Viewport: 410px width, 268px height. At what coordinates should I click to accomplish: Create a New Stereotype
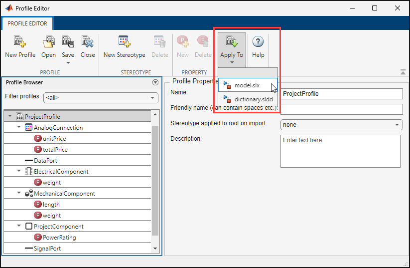point(124,42)
